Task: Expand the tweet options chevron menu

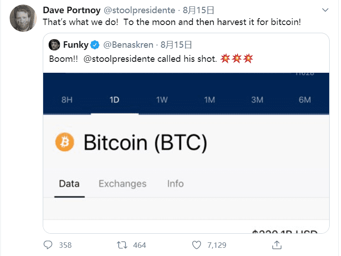Action: (x=325, y=10)
